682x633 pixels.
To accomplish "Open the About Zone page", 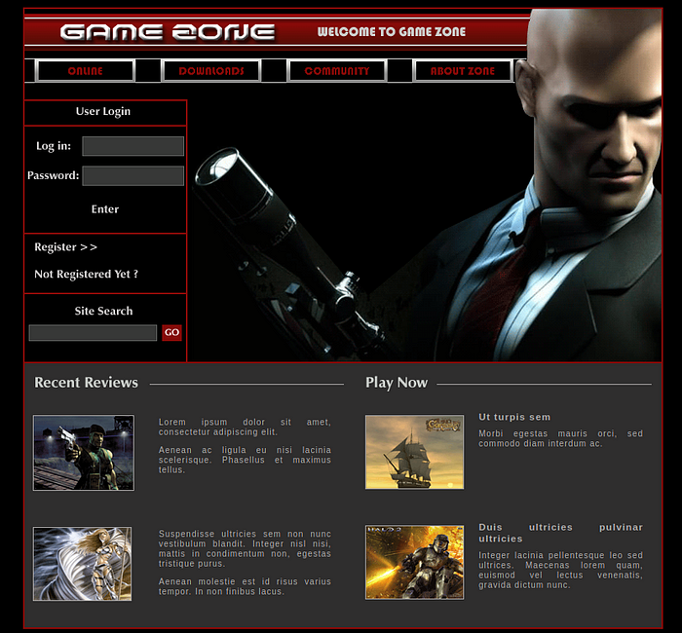I will pyautogui.click(x=463, y=70).
